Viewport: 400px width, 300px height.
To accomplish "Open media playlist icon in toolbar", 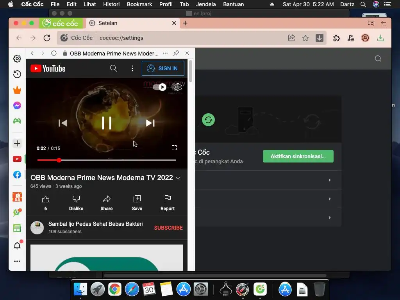I will tap(351, 38).
